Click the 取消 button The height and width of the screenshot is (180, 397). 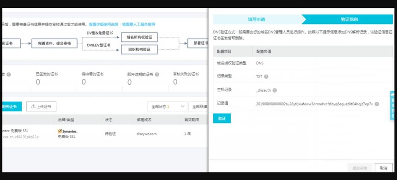[384, 168]
